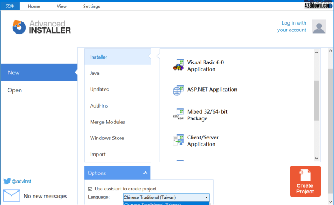Click the Advanced Installer logo icon
Viewport: 334px width, 205px height.
coord(19,27)
